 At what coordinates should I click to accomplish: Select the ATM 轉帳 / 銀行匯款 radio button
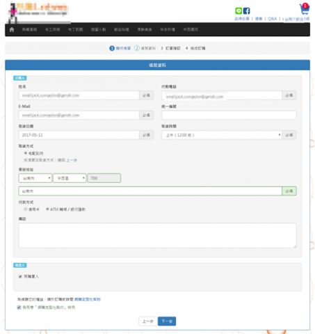click(x=47, y=209)
